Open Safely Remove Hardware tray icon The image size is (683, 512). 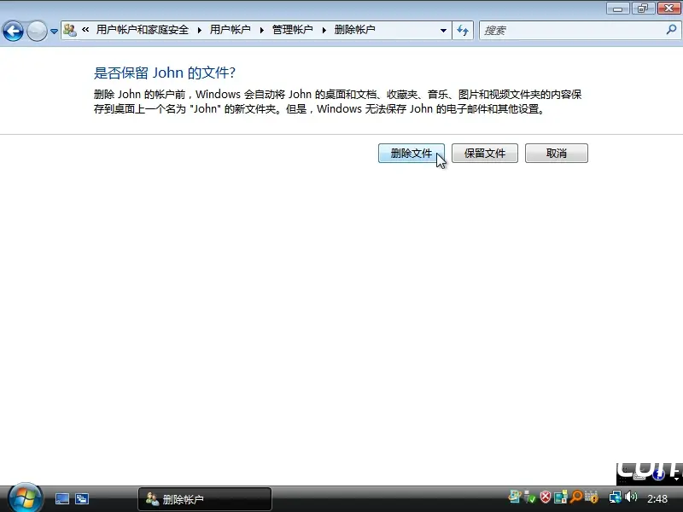click(529, 497)
